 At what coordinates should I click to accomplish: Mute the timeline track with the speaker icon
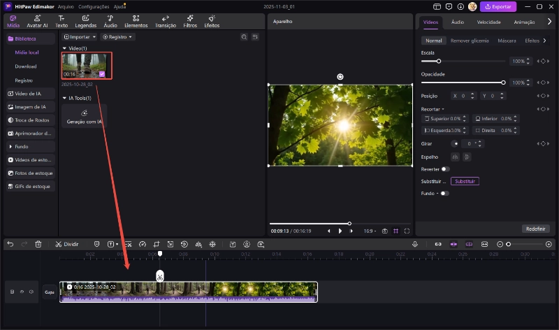(x=31, y=292)
